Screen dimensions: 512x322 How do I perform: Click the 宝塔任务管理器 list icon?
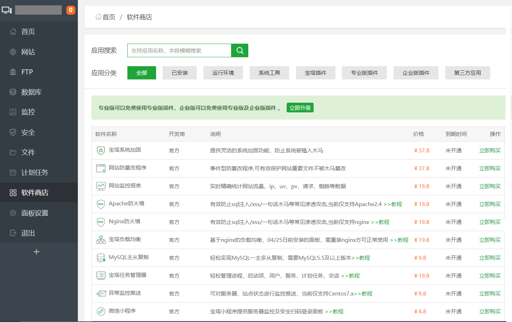(x=101, y=275)
